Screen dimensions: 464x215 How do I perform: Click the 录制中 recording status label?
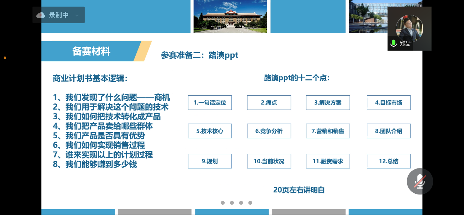[59, 15]
